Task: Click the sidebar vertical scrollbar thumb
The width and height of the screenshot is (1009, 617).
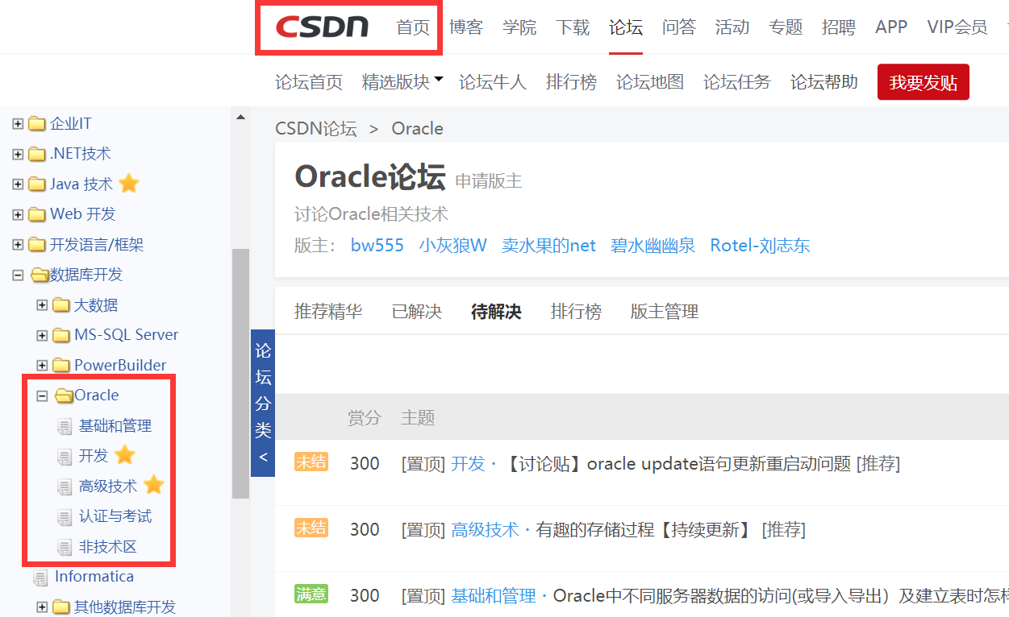Action: click(240, 373)
